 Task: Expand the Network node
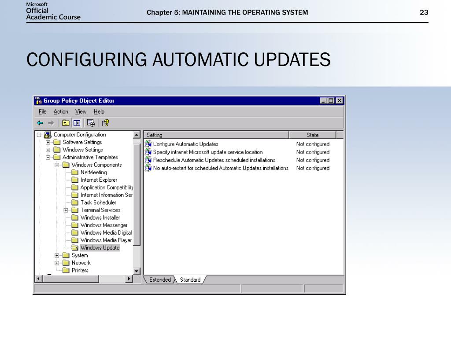click(x=57, y=263)
